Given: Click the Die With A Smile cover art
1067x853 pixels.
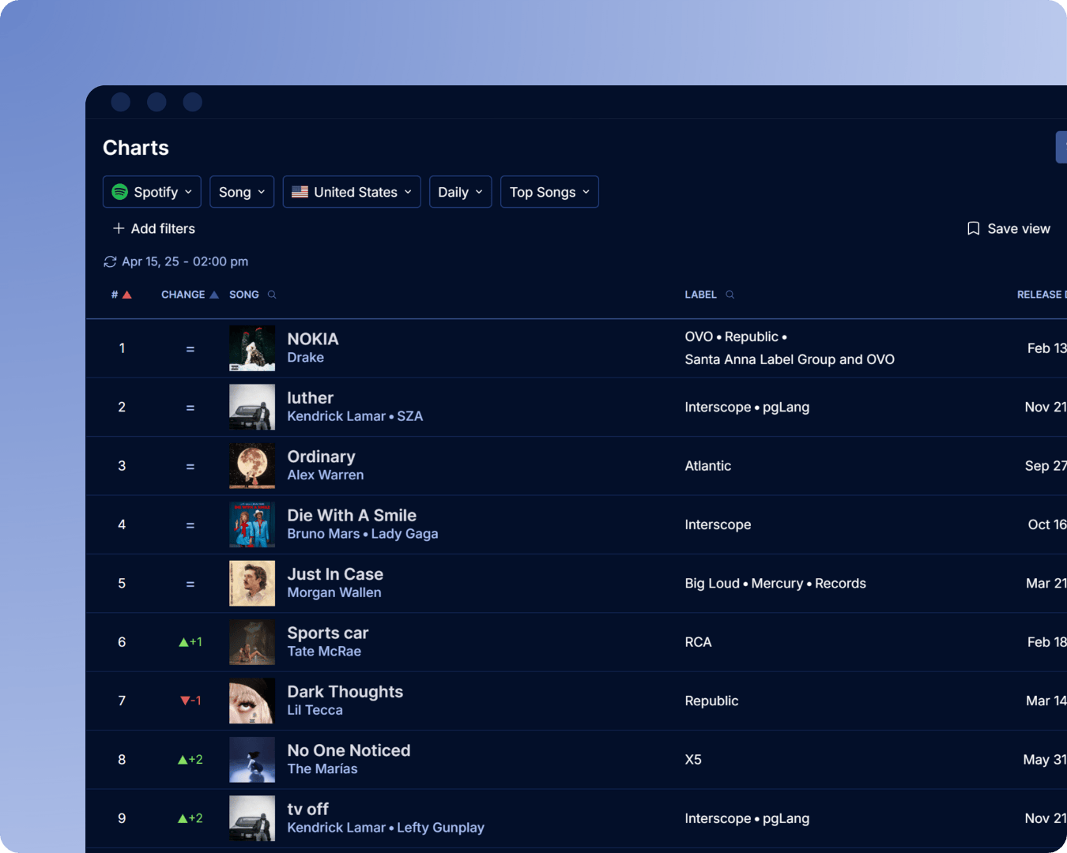Looking at the screenshot, I should (251, 524).
